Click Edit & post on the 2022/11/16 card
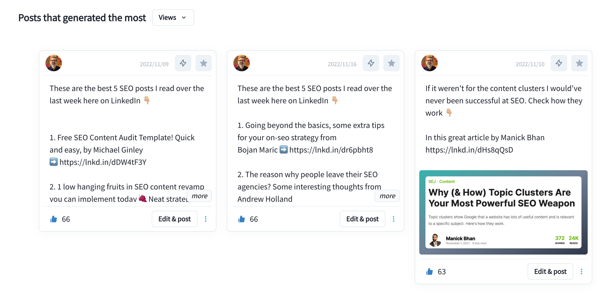The width and height of the screenshot is (610, 303). coord(363,219)
